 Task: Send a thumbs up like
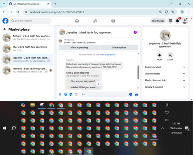coord(137,95)
